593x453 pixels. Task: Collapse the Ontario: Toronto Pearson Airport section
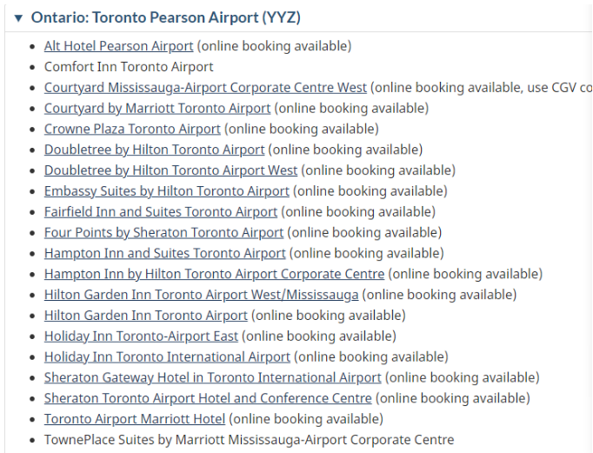[18, 17]
